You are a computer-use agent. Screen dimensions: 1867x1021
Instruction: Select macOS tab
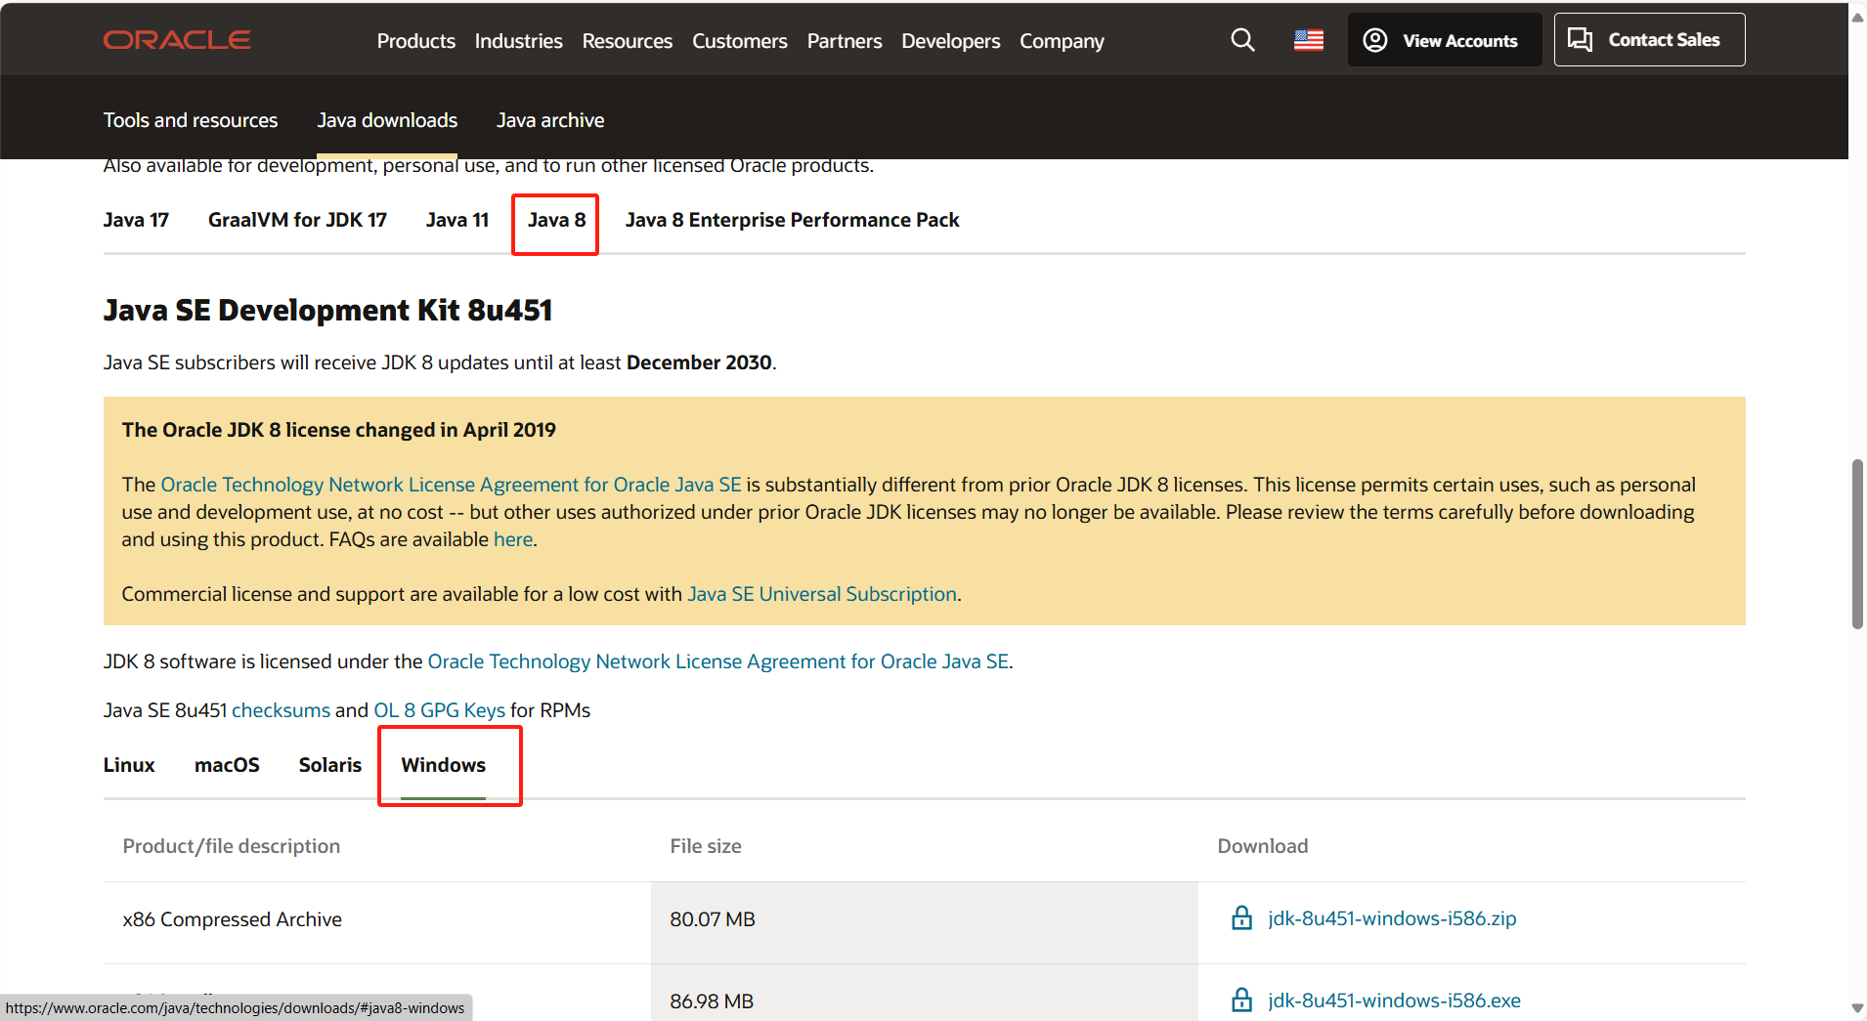(x=227, y=765)
